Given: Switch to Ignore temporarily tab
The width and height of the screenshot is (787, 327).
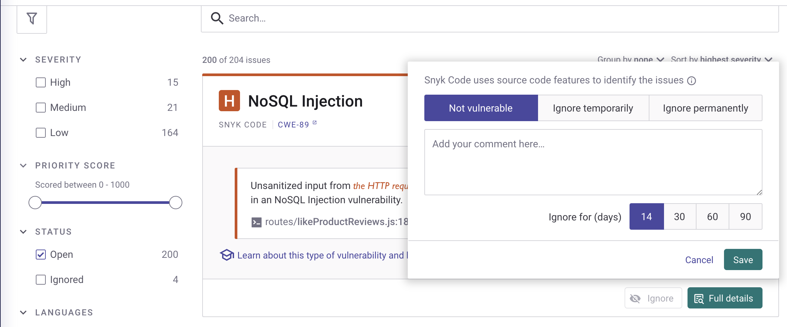Looking at the screenshot, I should tap(593, 108).
